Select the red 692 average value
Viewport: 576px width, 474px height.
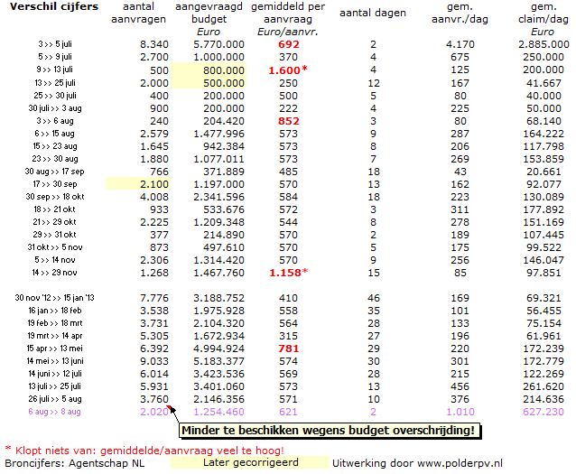point(288,43)
